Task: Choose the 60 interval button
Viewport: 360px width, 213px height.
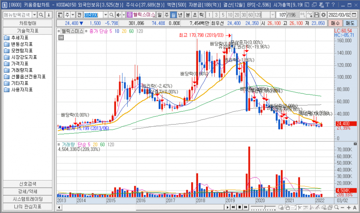Action: click(250, 15)
